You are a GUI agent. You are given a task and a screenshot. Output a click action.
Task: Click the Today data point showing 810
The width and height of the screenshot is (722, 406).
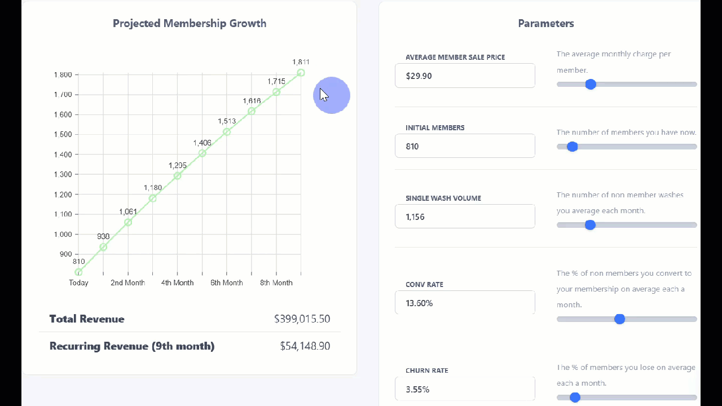[78, 272]
